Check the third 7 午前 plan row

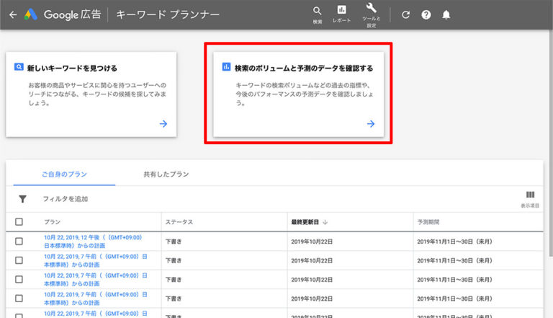point(19,299)
